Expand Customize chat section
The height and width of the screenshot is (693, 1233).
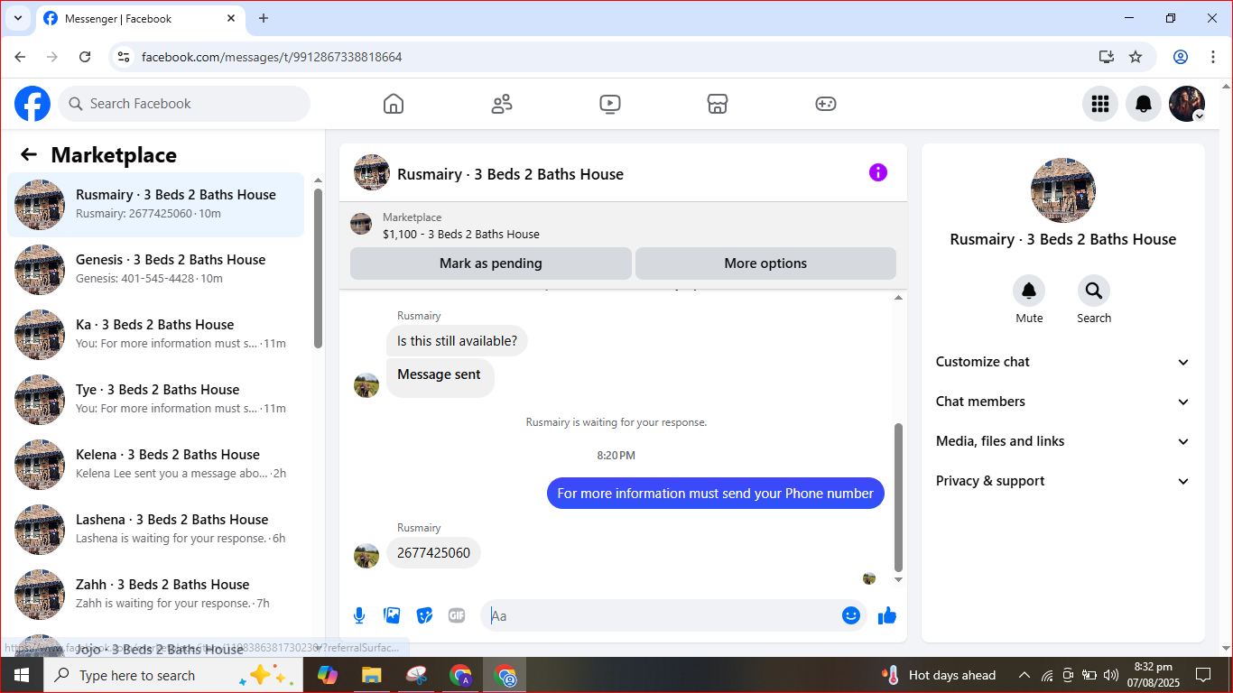click(x=1063, y=362)
